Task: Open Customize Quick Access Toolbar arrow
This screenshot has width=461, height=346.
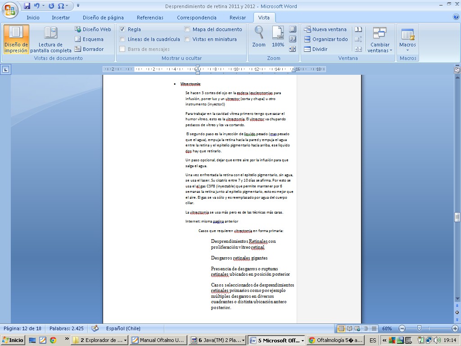Action: point(78,6)
